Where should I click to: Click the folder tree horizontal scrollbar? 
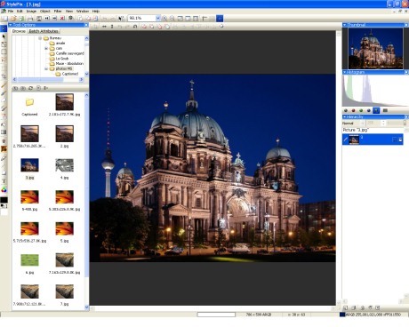click(48, 80)
